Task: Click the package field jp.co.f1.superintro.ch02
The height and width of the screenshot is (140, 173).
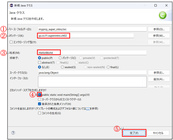Action: point(85,36)
